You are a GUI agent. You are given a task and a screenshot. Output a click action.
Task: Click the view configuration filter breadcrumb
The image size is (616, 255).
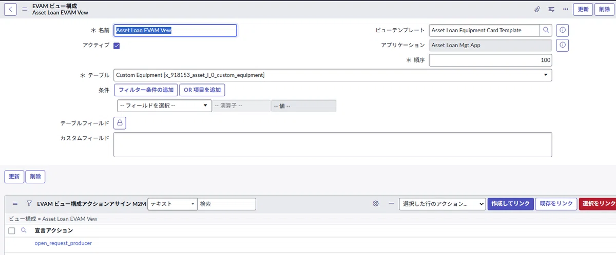click(53, 219)
